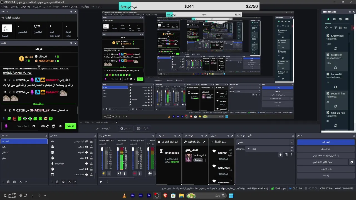This screenshot has width=356, height=200.
Task: Click Start Replay Buffer button
Action: click(326, 156)
